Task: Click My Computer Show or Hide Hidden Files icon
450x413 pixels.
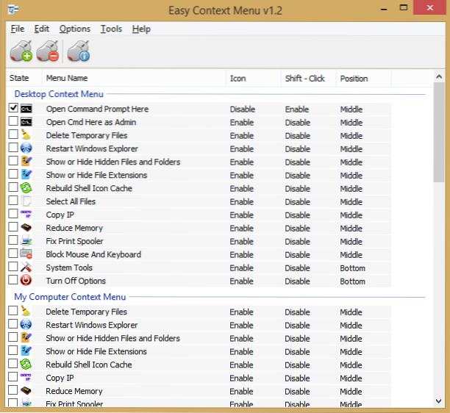Action: click(26, 337)
